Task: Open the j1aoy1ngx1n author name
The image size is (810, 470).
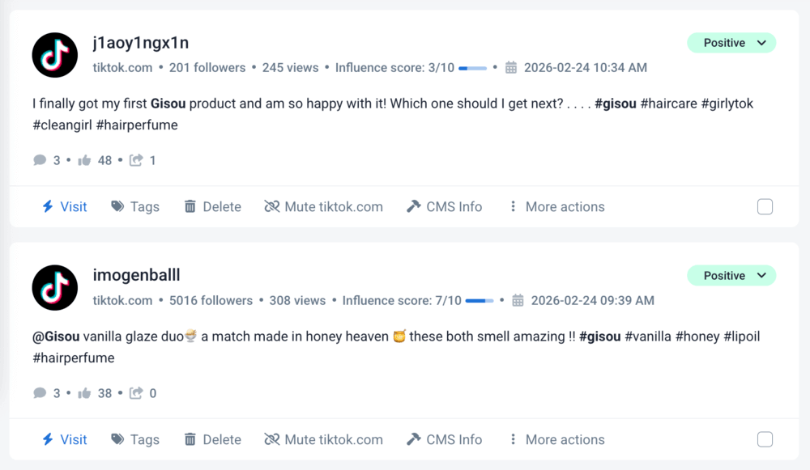Action: click(141, 43)
